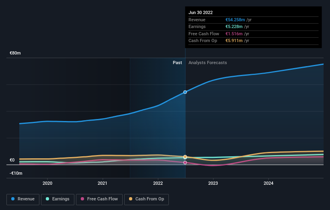This screenshot has height=210, width=330.
Task: Click the Jun 30 2022 tooltip date
Action: tap(201, 12)
